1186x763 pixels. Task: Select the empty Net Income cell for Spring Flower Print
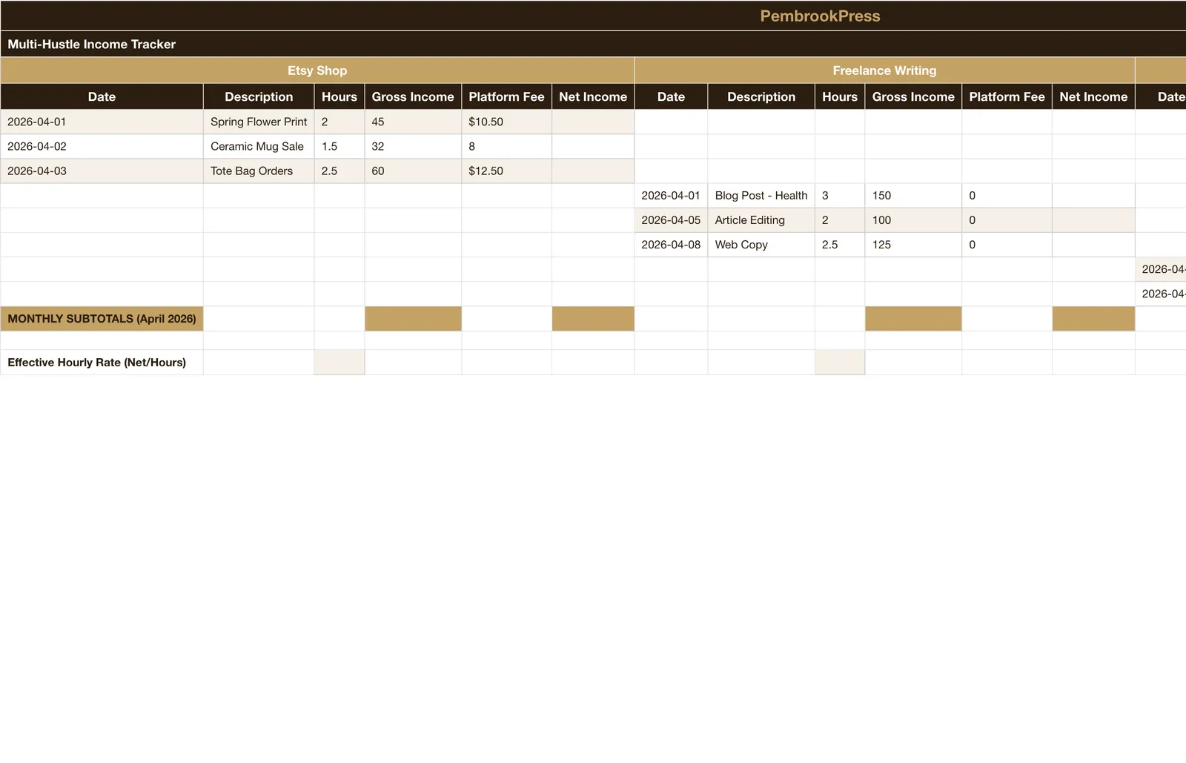tap(593, 122)
